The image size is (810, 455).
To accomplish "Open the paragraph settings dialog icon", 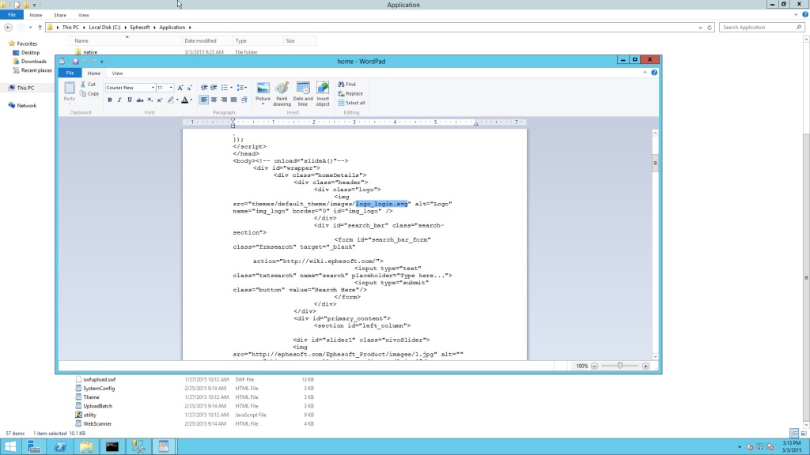I will (244, 100).
